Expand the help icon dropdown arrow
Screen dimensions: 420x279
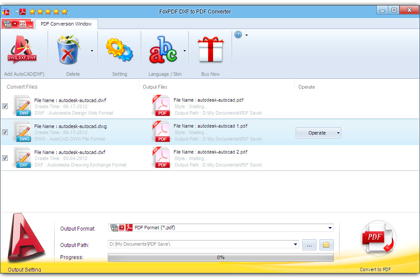(x=246, y=35)
